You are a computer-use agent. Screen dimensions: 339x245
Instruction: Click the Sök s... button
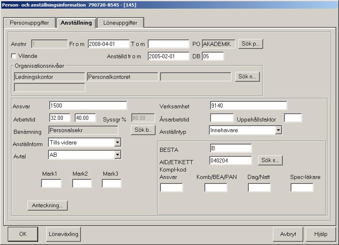pyautogui.click(x=270, y=160)
